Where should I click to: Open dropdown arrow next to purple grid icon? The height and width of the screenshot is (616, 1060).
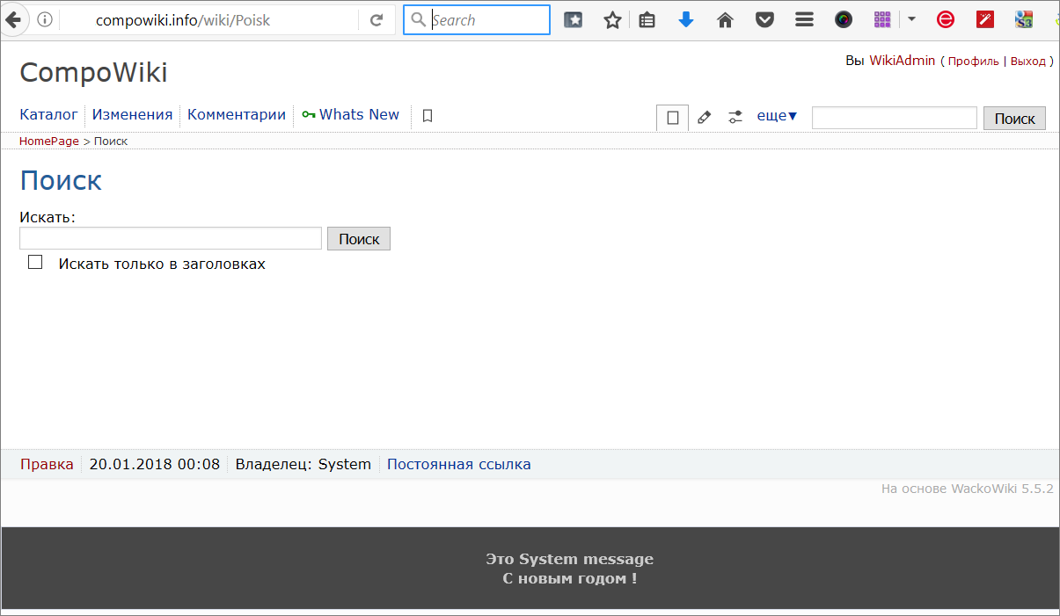912,18
